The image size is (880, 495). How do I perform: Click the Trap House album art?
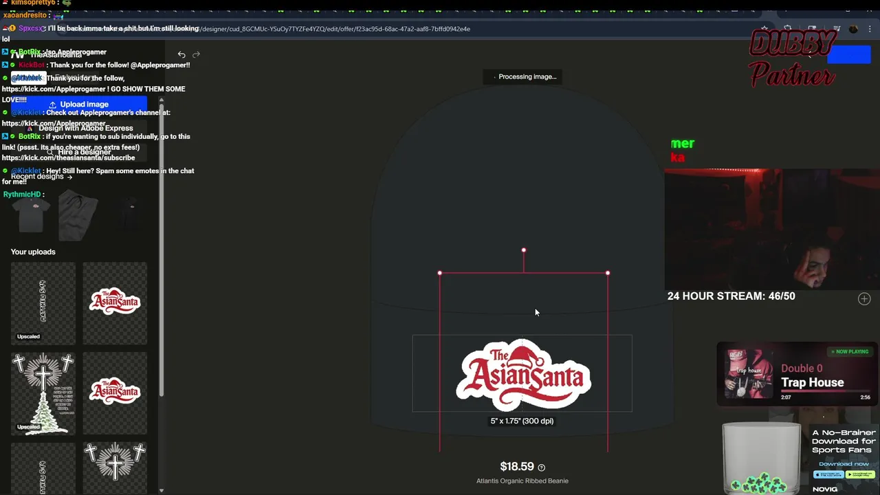pos(749,374)
